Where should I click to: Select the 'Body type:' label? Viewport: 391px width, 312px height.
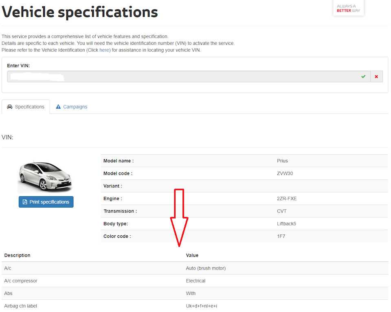click(x=116, y=223)
